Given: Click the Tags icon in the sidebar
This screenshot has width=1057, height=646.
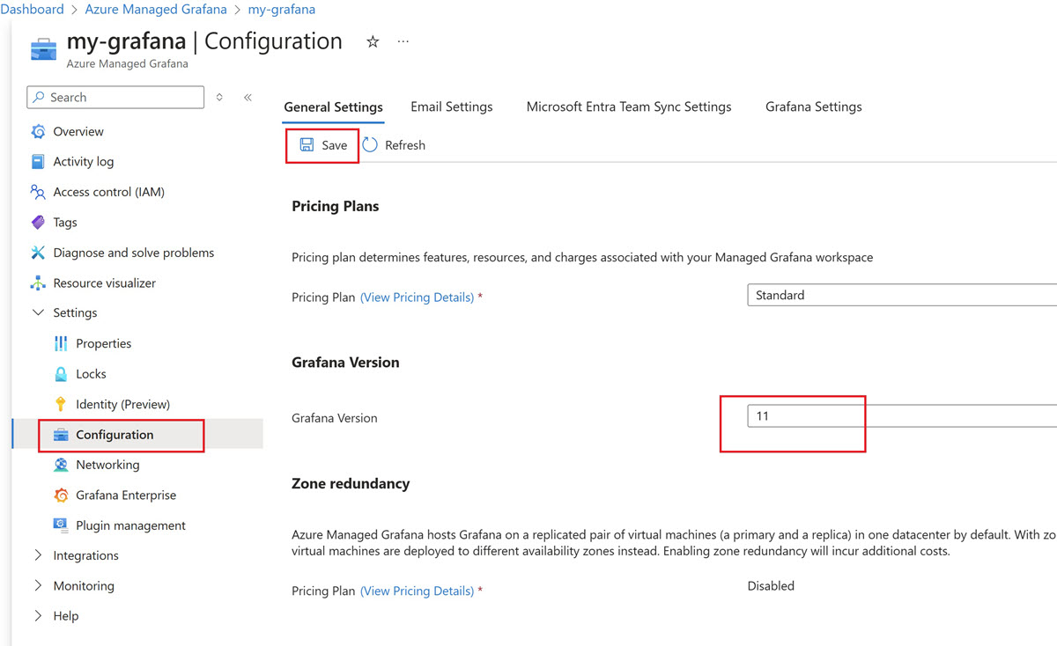Looking at the screenshot, I should coord(38,223).
